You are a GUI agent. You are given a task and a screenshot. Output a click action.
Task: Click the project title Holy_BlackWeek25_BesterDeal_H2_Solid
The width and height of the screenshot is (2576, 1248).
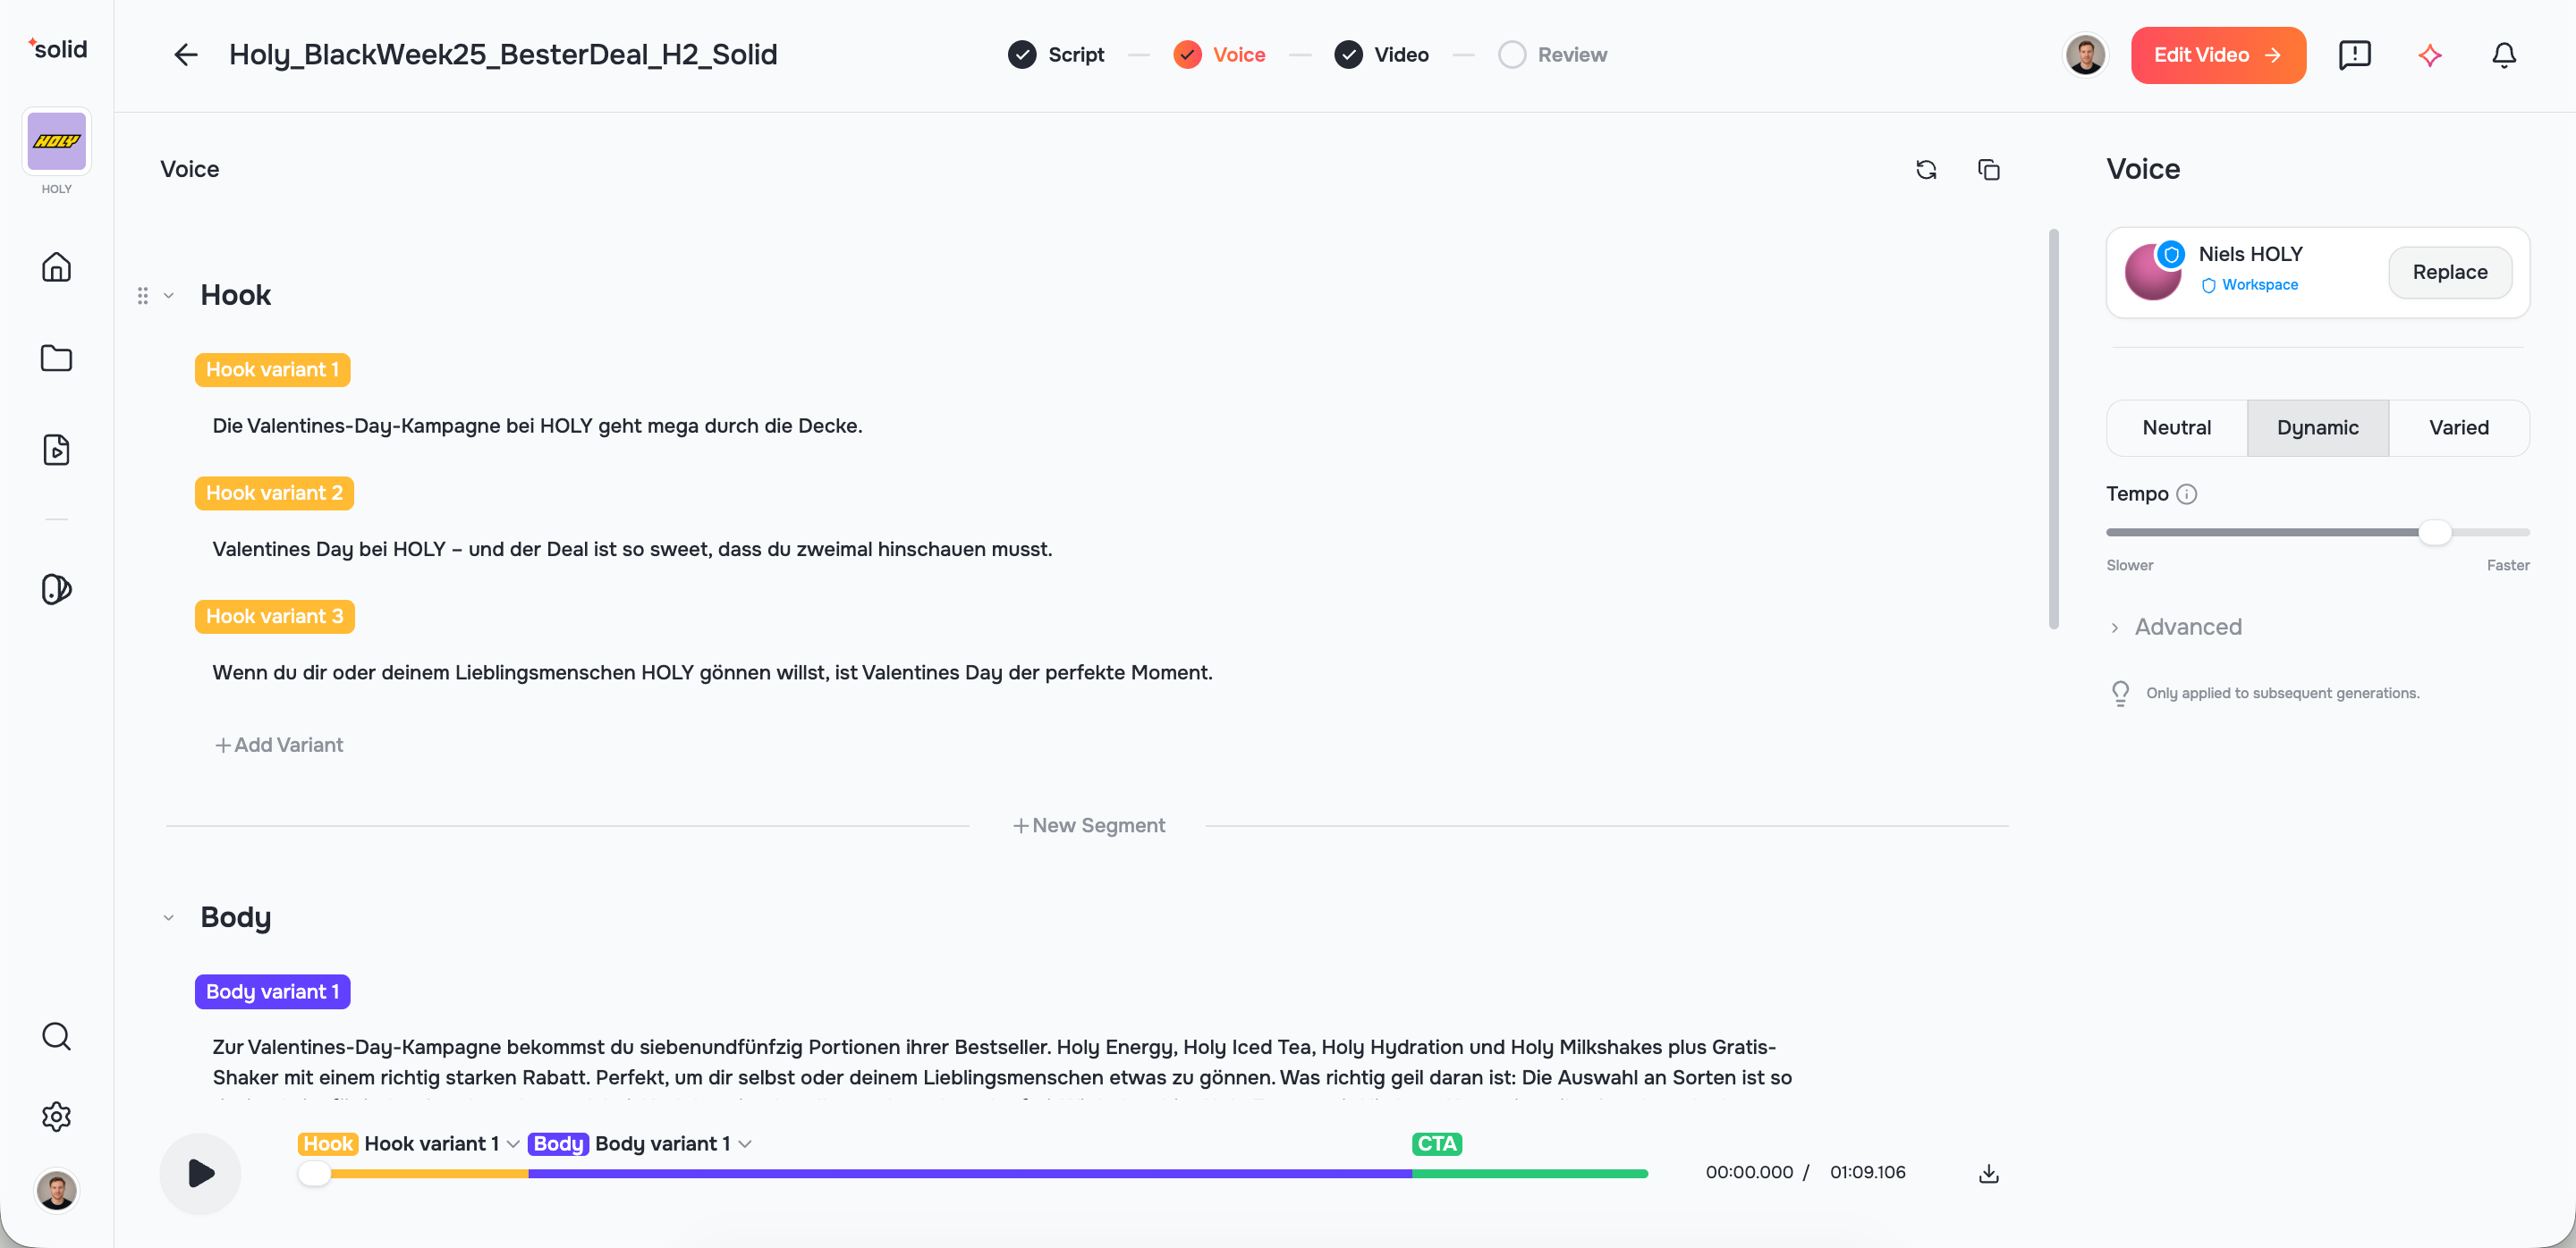point(503,55)
